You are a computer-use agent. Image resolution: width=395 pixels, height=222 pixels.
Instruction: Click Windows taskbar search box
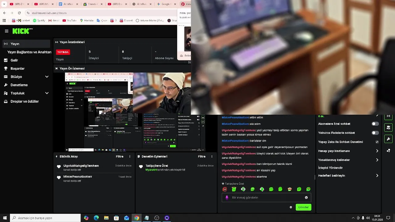click(45, 218)
